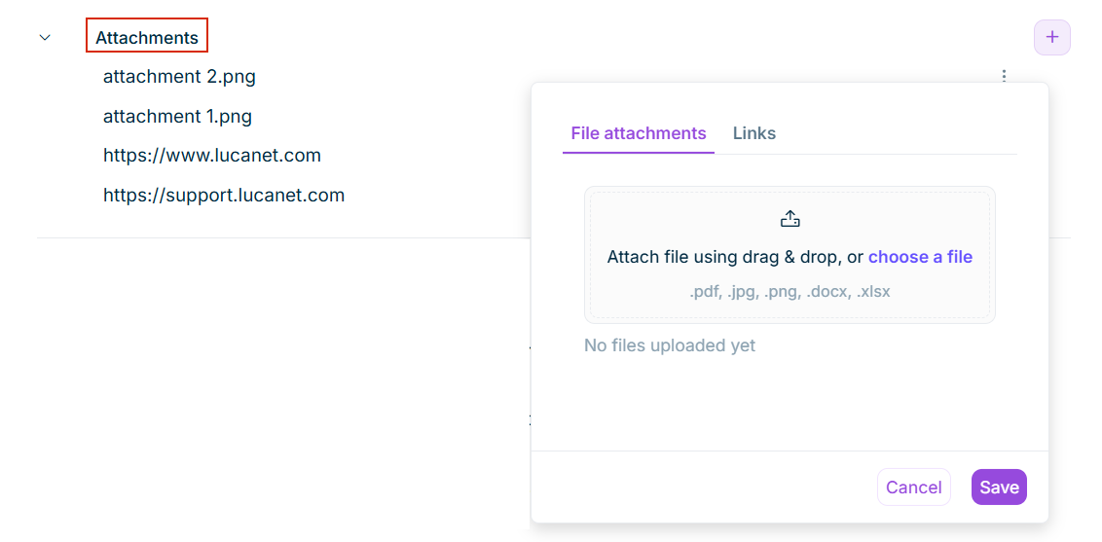This screenshot has width=1102, height=542.
Task: Open attachment 2.png
Action: 179,76
